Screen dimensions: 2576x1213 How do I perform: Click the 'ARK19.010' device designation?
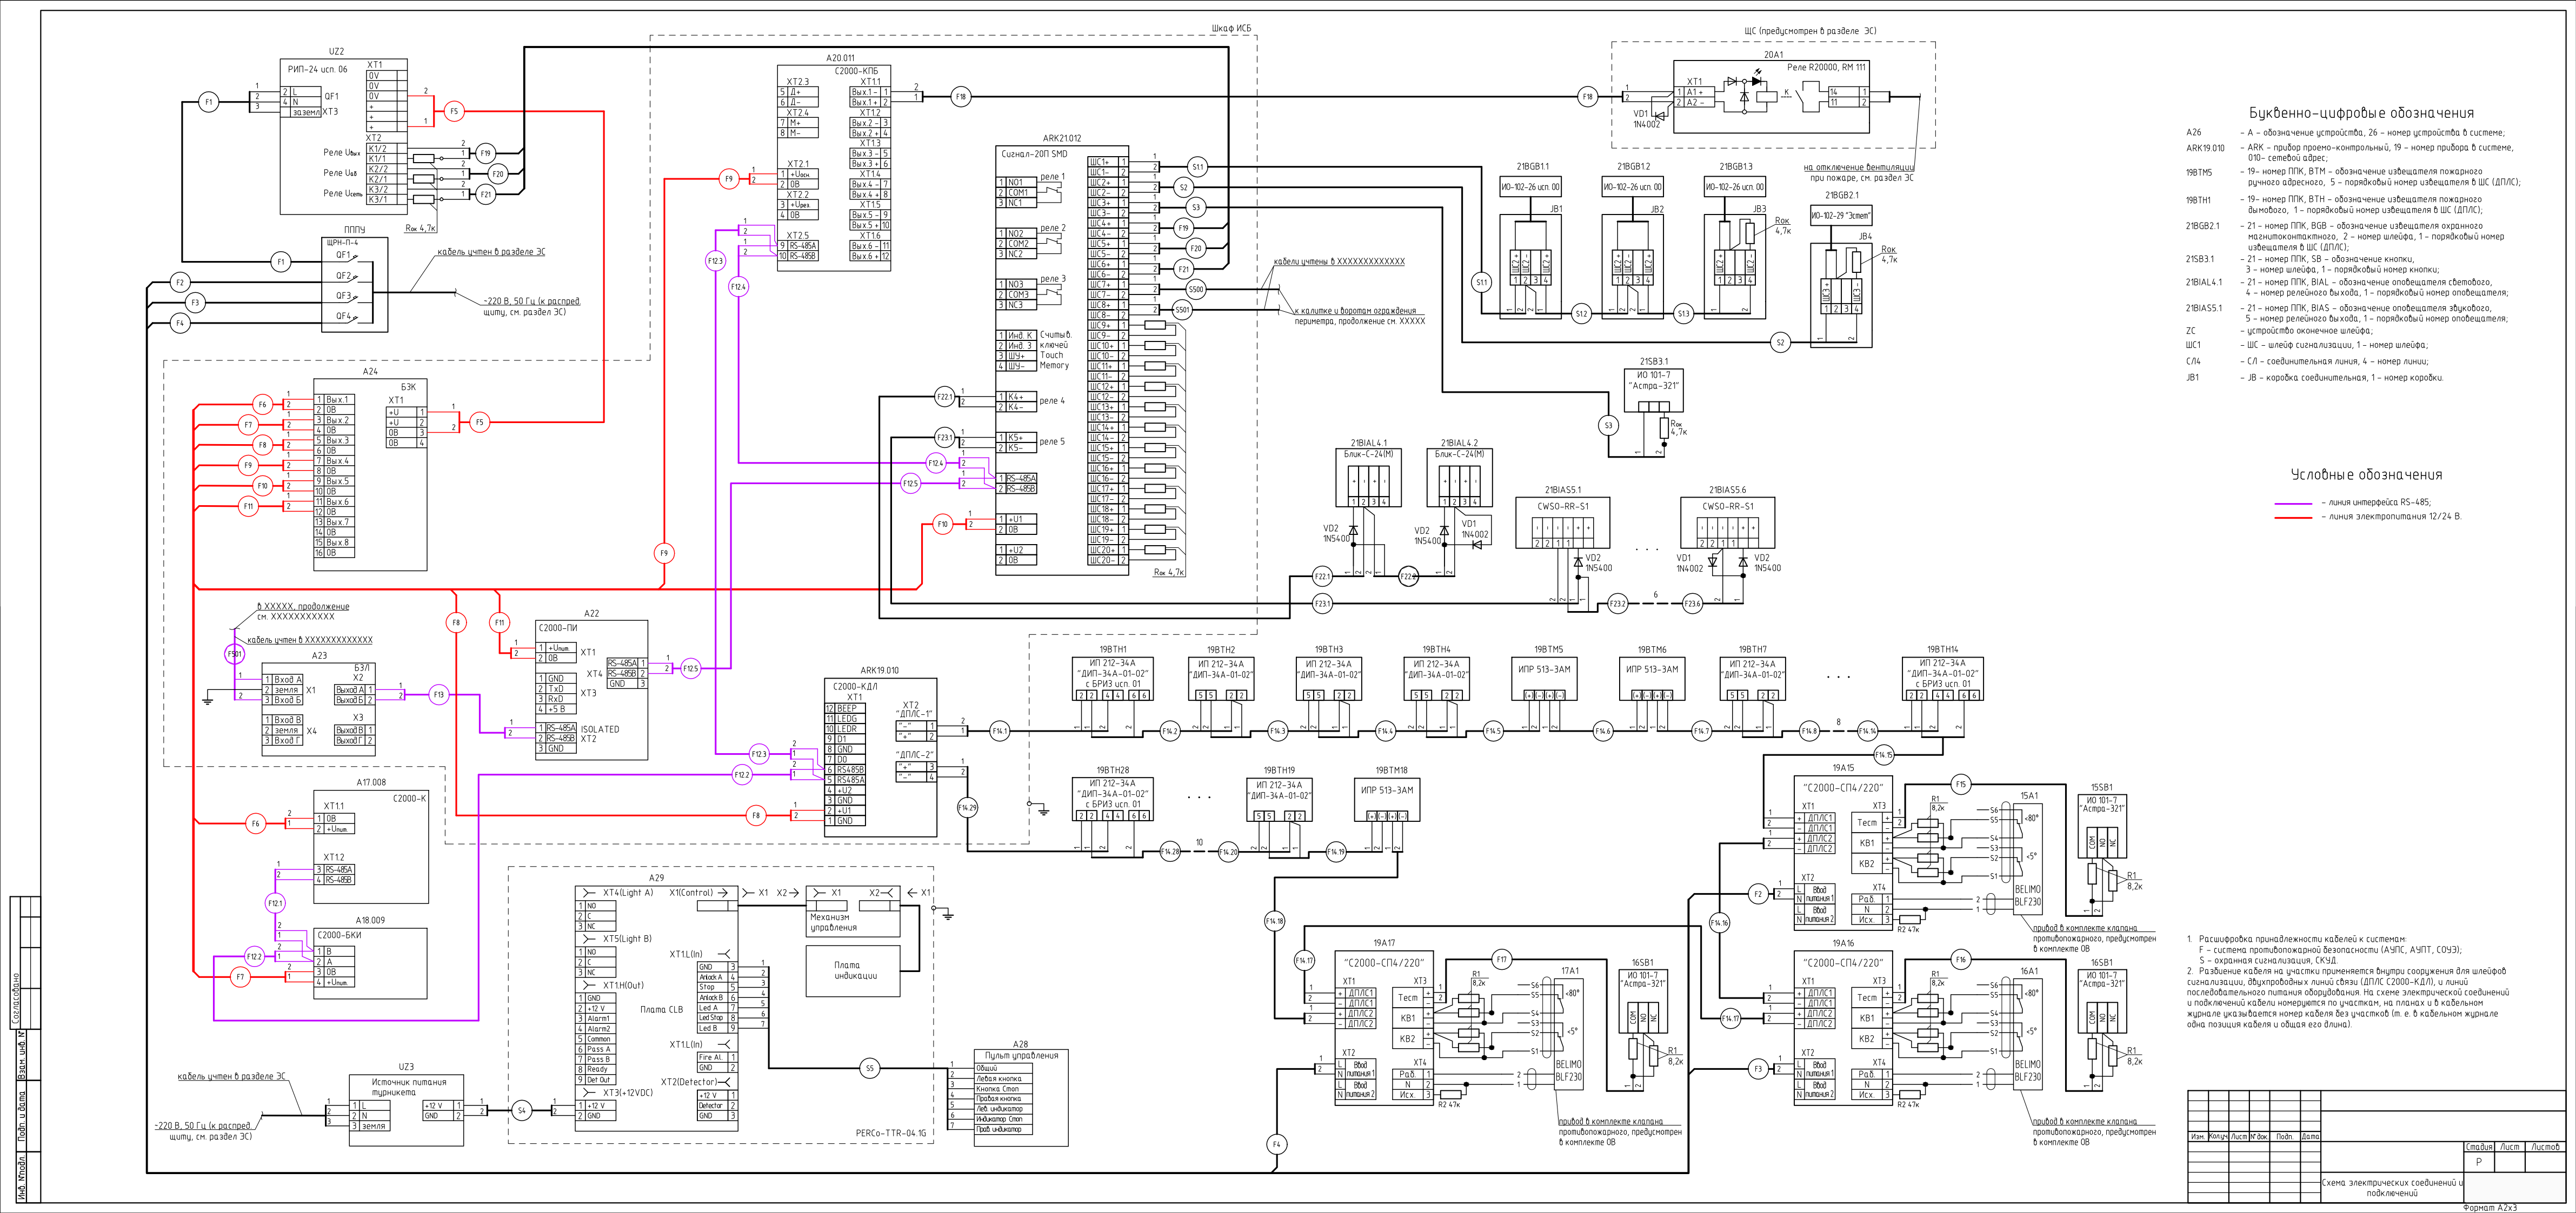[879, 671]
